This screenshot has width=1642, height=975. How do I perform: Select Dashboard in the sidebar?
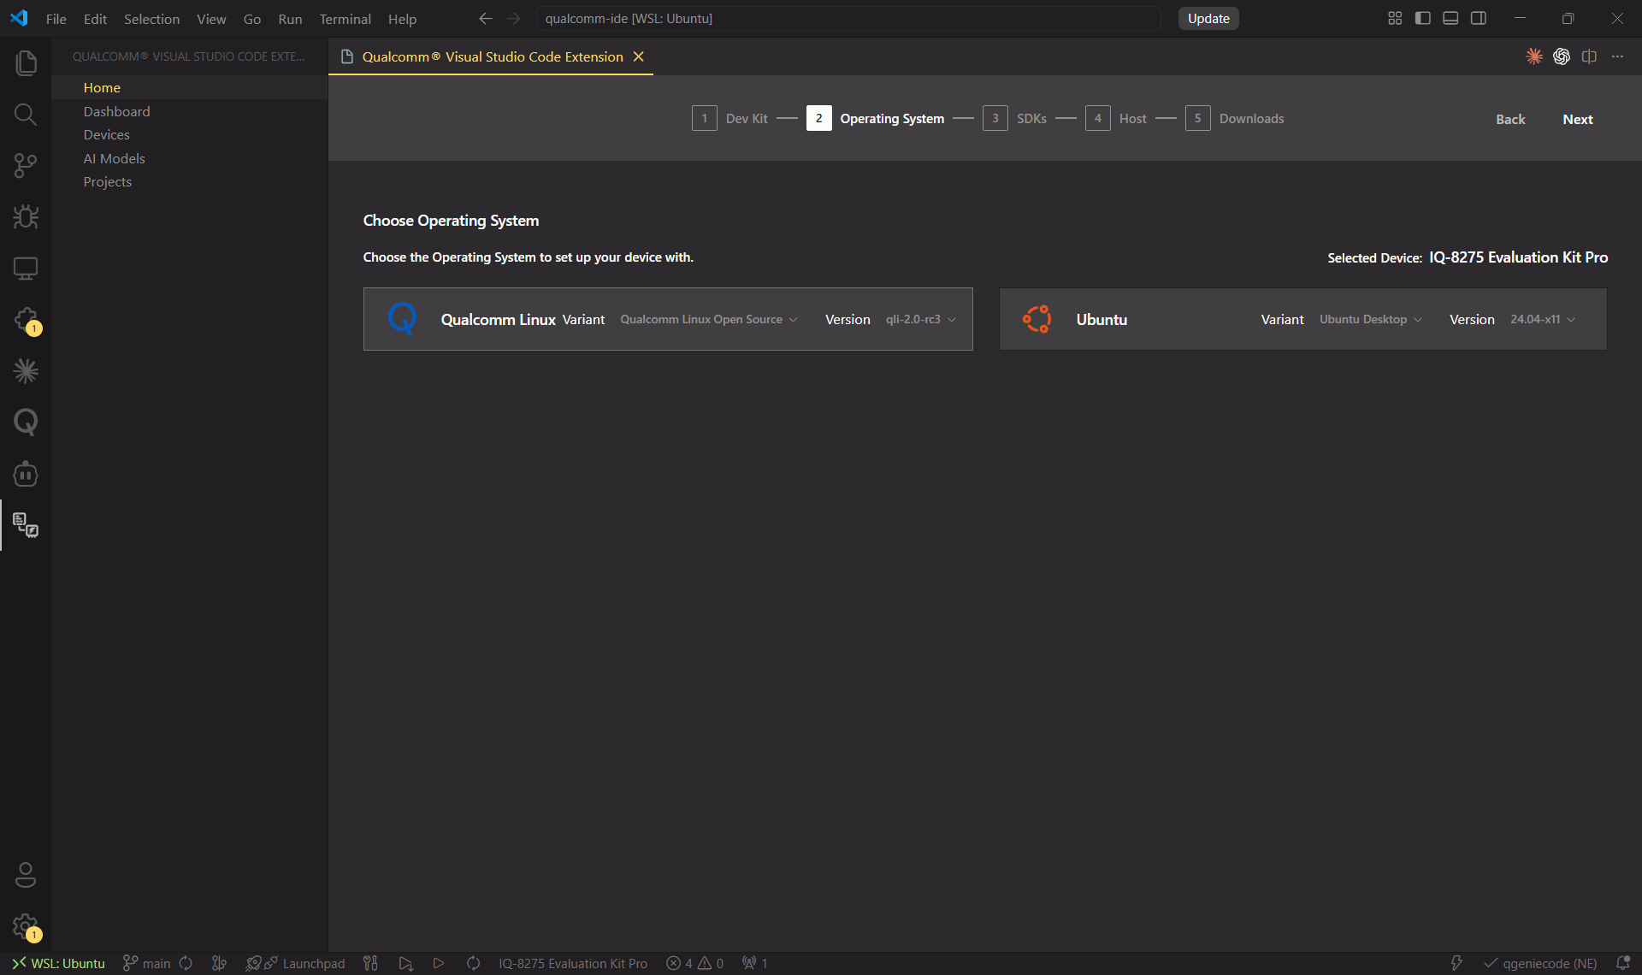tap(190, 111)
